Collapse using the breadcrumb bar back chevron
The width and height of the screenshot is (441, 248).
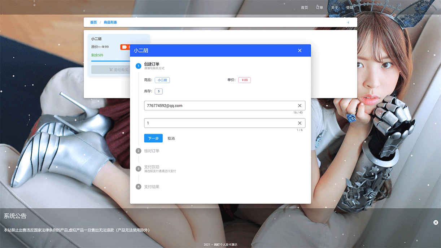(348, 22)
